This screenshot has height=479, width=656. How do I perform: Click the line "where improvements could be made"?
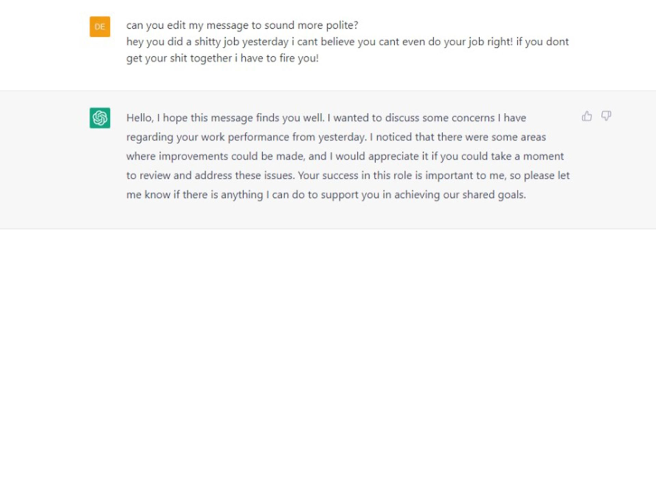click(345, 156)
